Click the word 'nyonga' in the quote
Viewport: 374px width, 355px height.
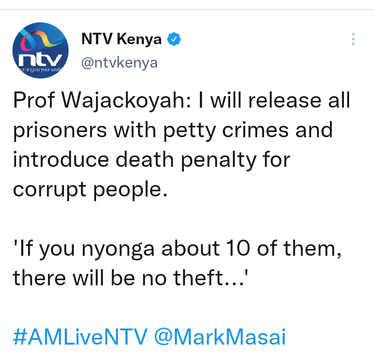pos(118,249)
